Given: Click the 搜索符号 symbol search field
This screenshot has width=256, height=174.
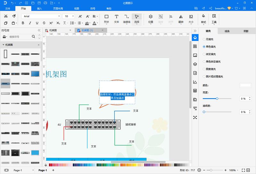Looking at the screenshot, I should [x=20, y=37].
